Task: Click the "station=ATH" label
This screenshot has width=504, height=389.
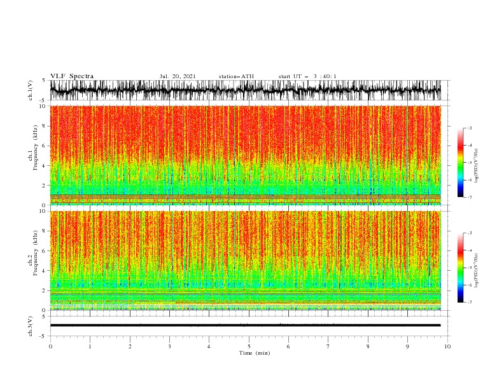Action: [x=236, y=76]
